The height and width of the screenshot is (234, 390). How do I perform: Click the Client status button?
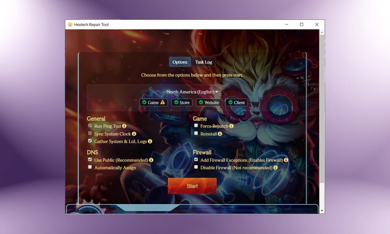coord(237,103)
